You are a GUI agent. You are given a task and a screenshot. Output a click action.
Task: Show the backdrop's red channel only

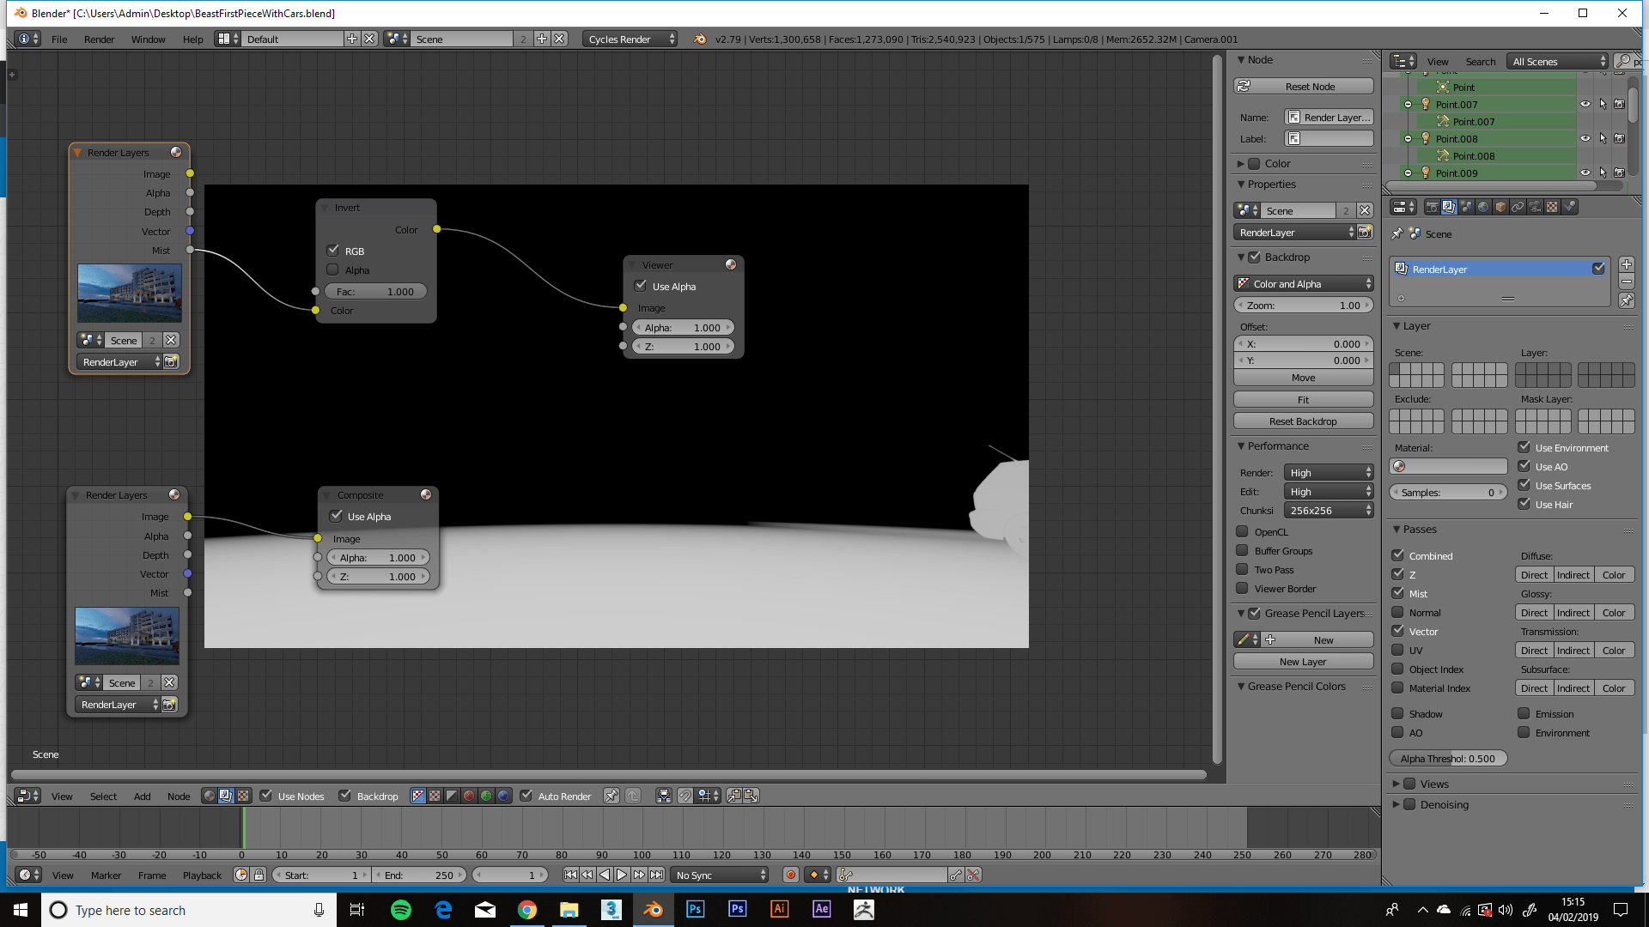470,796
